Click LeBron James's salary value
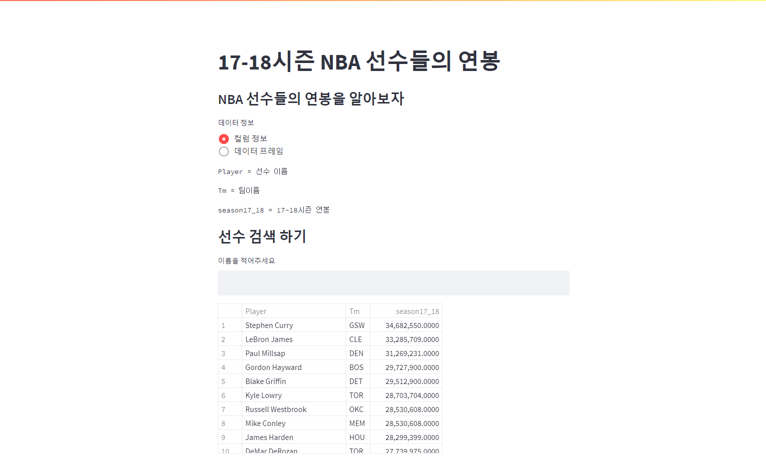Screen dimensions: 766x467 tap(412, 339)
